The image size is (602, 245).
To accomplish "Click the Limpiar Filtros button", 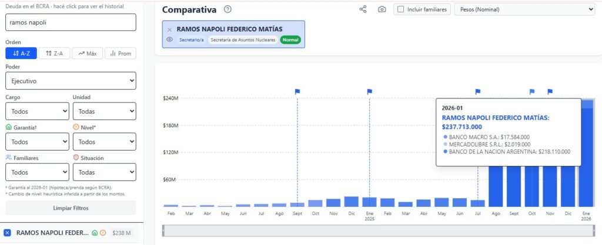I will [x=71, y=207].
